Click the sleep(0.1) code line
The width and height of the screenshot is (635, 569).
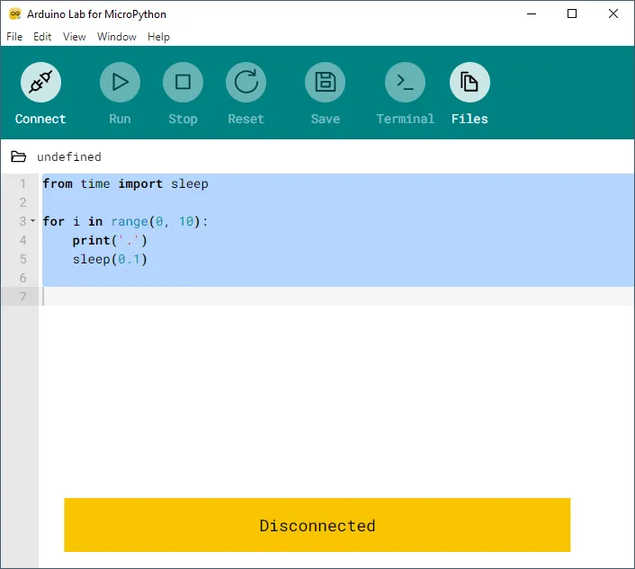[110, 259]
